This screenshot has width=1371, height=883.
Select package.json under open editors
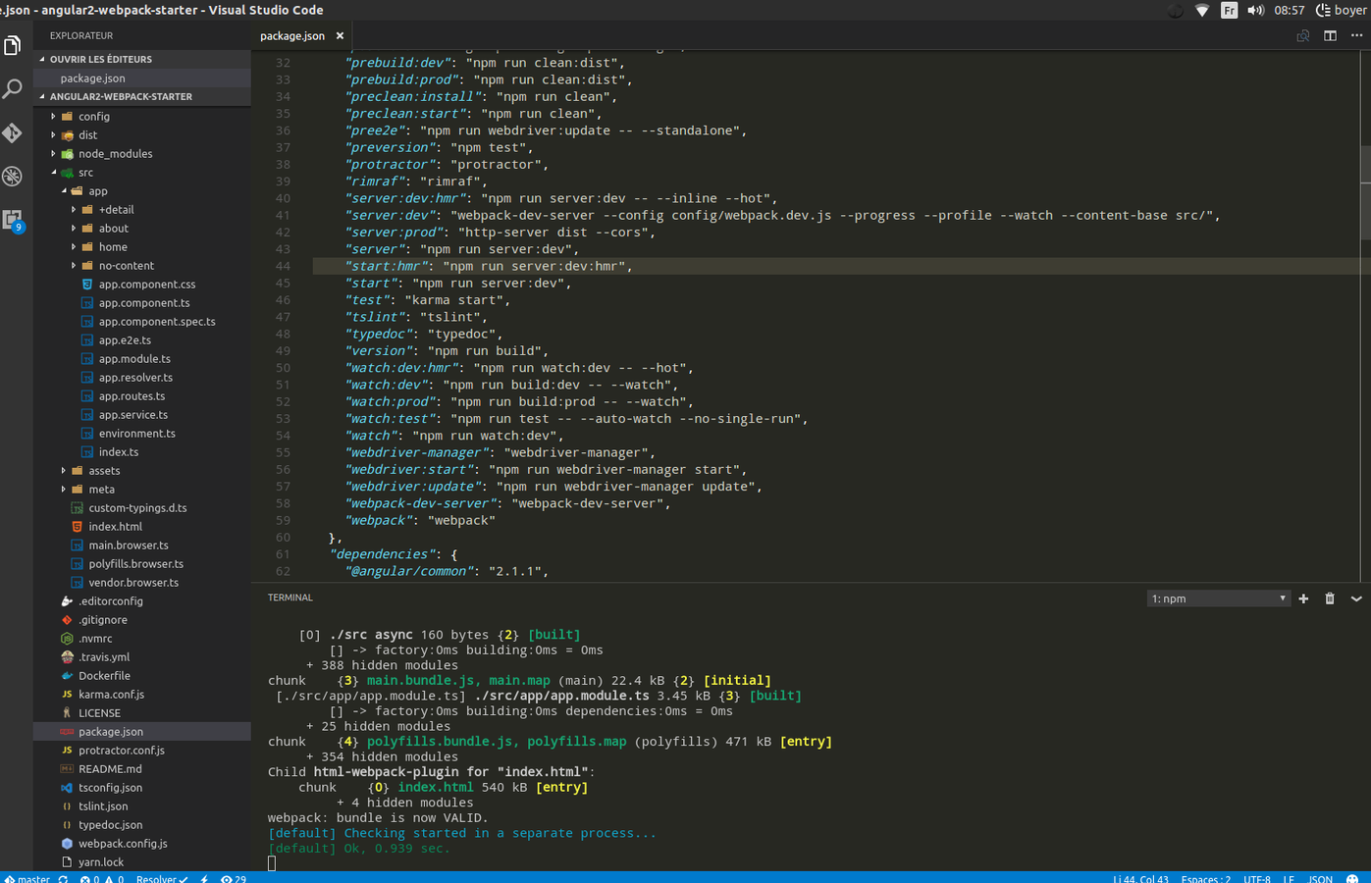pyautogui.click(x=142, y=78)
